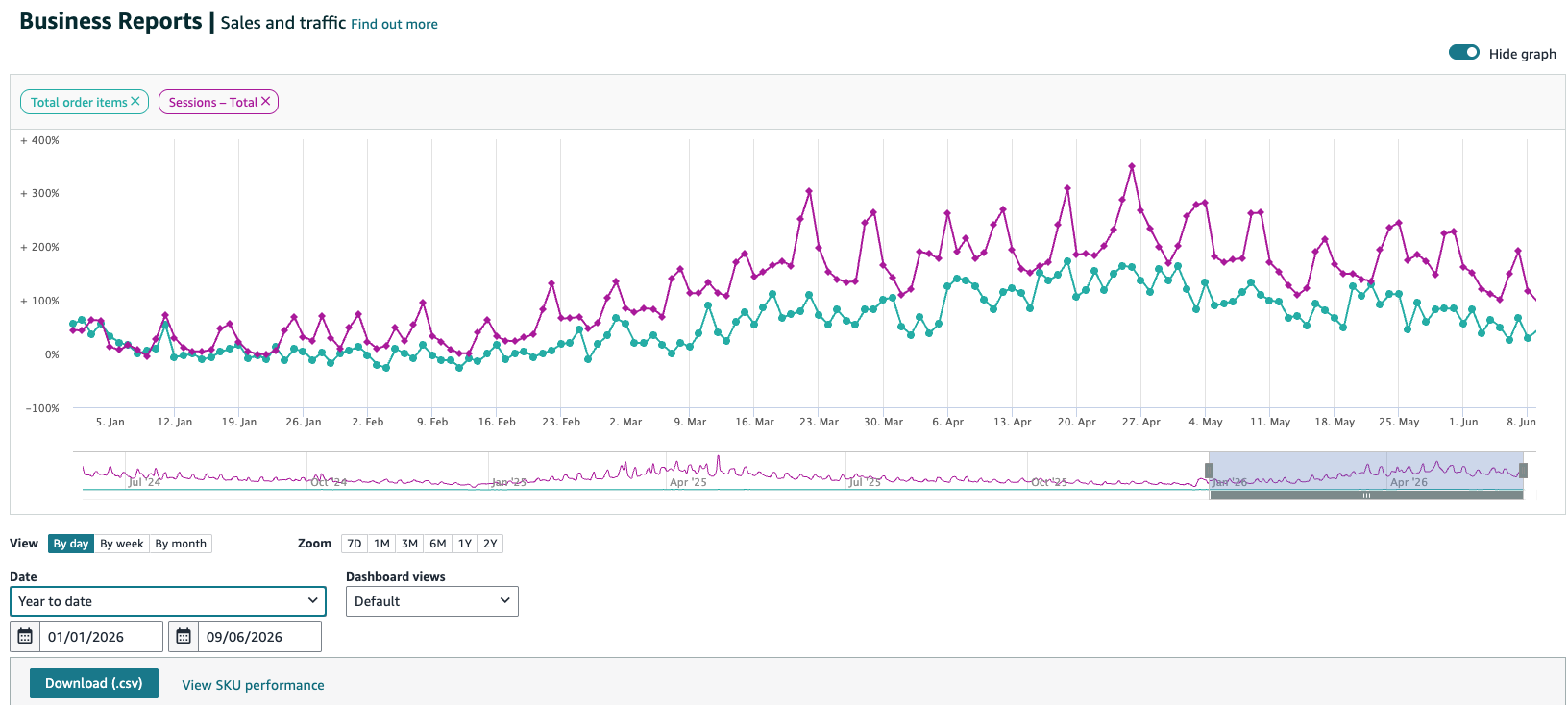Toggle the Hide graph switch

(1464, 53)
